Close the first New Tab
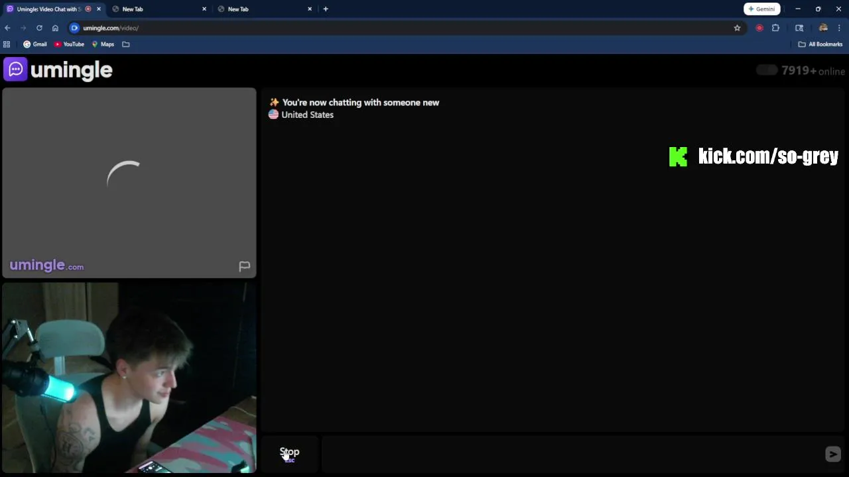The height and width of the screenshot is (477, 849). 204,9
